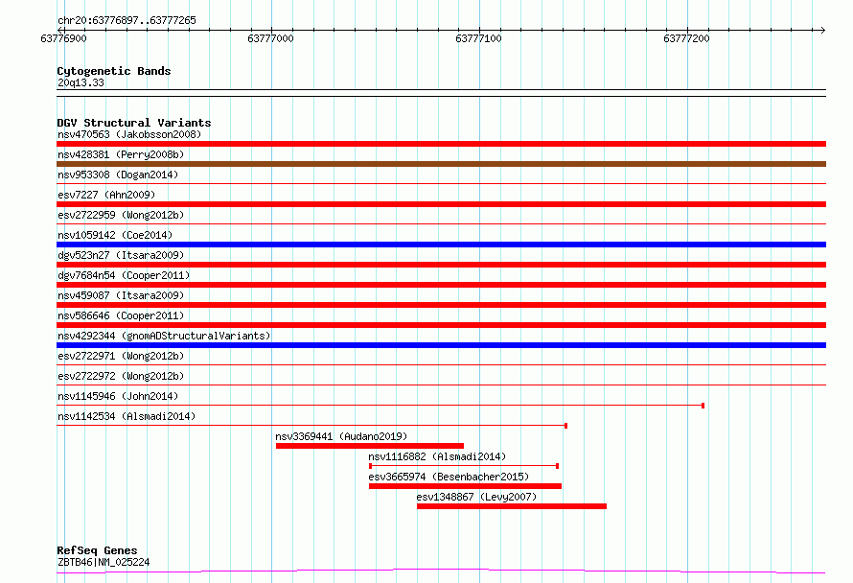Click the nsv1116882 (Alsmadi2014) label
This screenshot has width=853, height=583.
pyautogui.click(x=437, y=456)
